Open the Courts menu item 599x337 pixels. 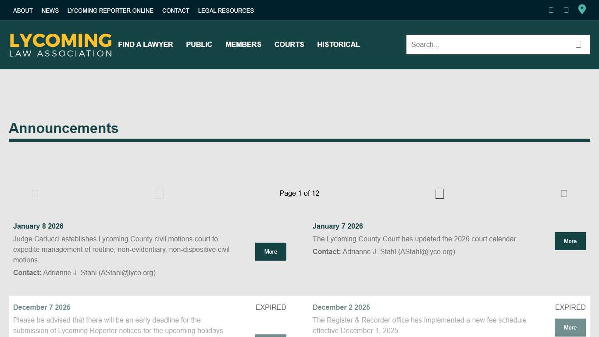(289, 44)
